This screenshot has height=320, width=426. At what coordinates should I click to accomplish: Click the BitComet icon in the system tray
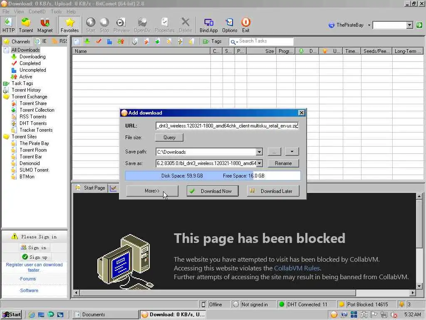pyautogui.click(x=334, y=315)
